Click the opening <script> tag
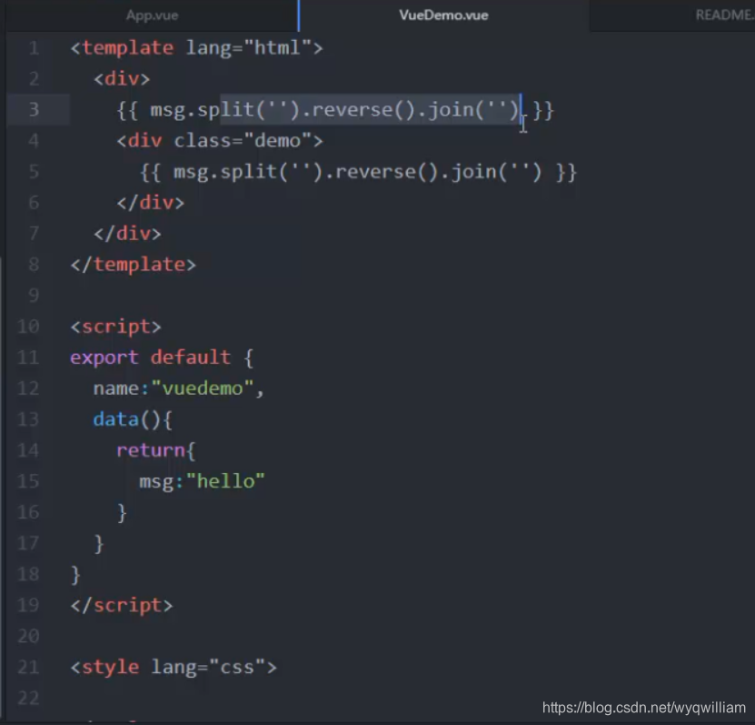The width and height of the screenshot is (755, 725). click(x=115, y=327)
